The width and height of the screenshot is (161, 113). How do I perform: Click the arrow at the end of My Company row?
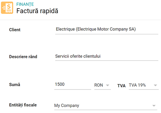click(x=154, y=106)
